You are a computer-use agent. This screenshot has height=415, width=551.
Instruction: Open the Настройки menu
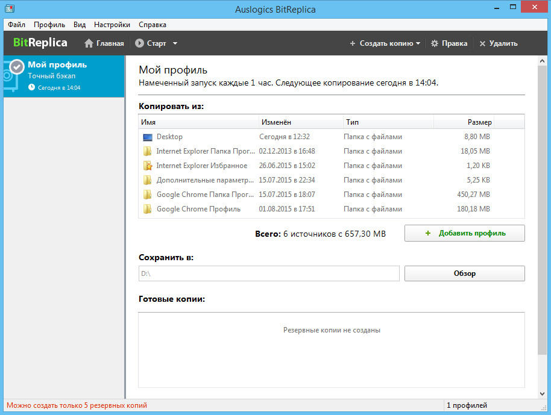[112, 25]
